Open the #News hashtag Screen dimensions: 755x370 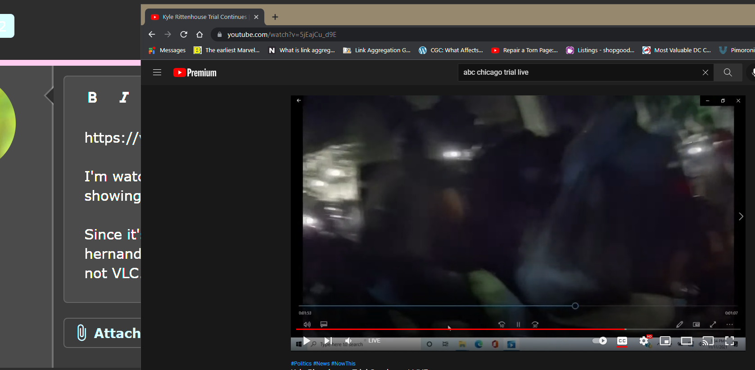[321, 364]
